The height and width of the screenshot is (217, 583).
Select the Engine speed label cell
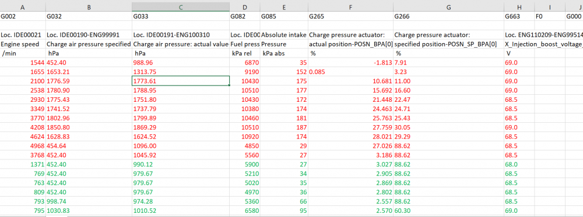23,44
